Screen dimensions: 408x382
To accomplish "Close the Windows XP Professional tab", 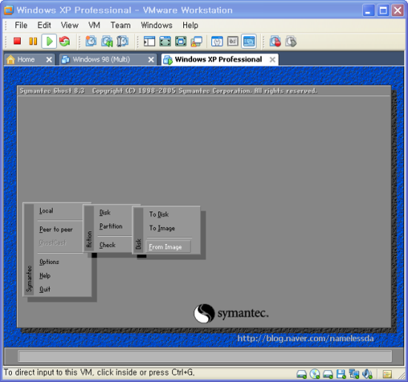I will [272, 60].
